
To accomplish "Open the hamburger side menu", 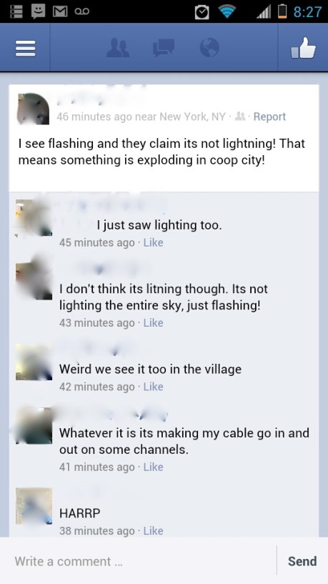I will coord(25,48).
